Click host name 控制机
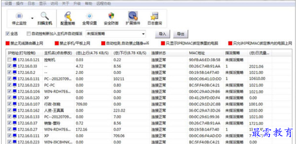This screenshot has width=296, height=144. pyautogui.click(x=50, y=60)
